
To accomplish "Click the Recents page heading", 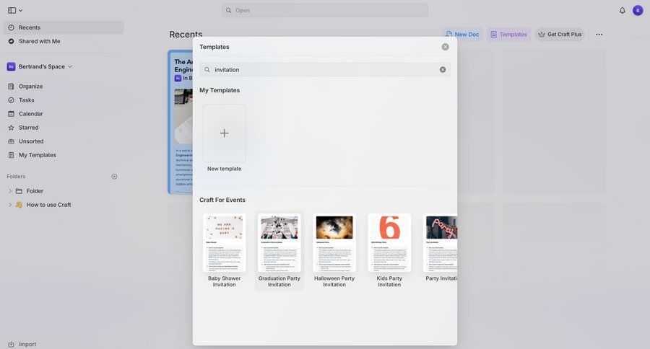I will 186,35.
